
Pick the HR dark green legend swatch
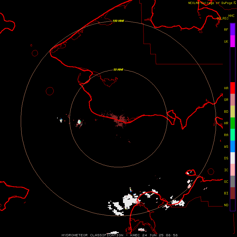[233, 123]
